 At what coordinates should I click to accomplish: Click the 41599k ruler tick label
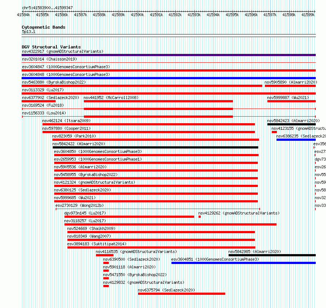(x=308, y=15)
